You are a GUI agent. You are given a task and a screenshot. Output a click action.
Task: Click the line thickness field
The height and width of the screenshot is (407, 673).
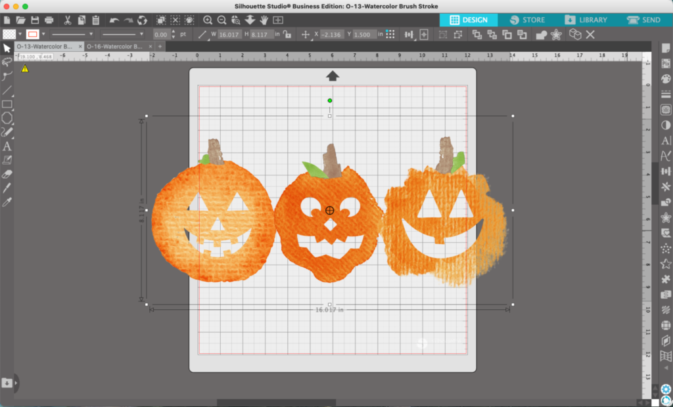(162, 35)
